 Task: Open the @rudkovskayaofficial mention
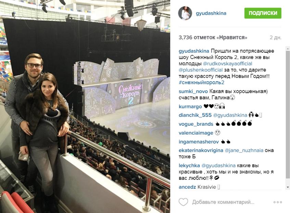(227, 63)
